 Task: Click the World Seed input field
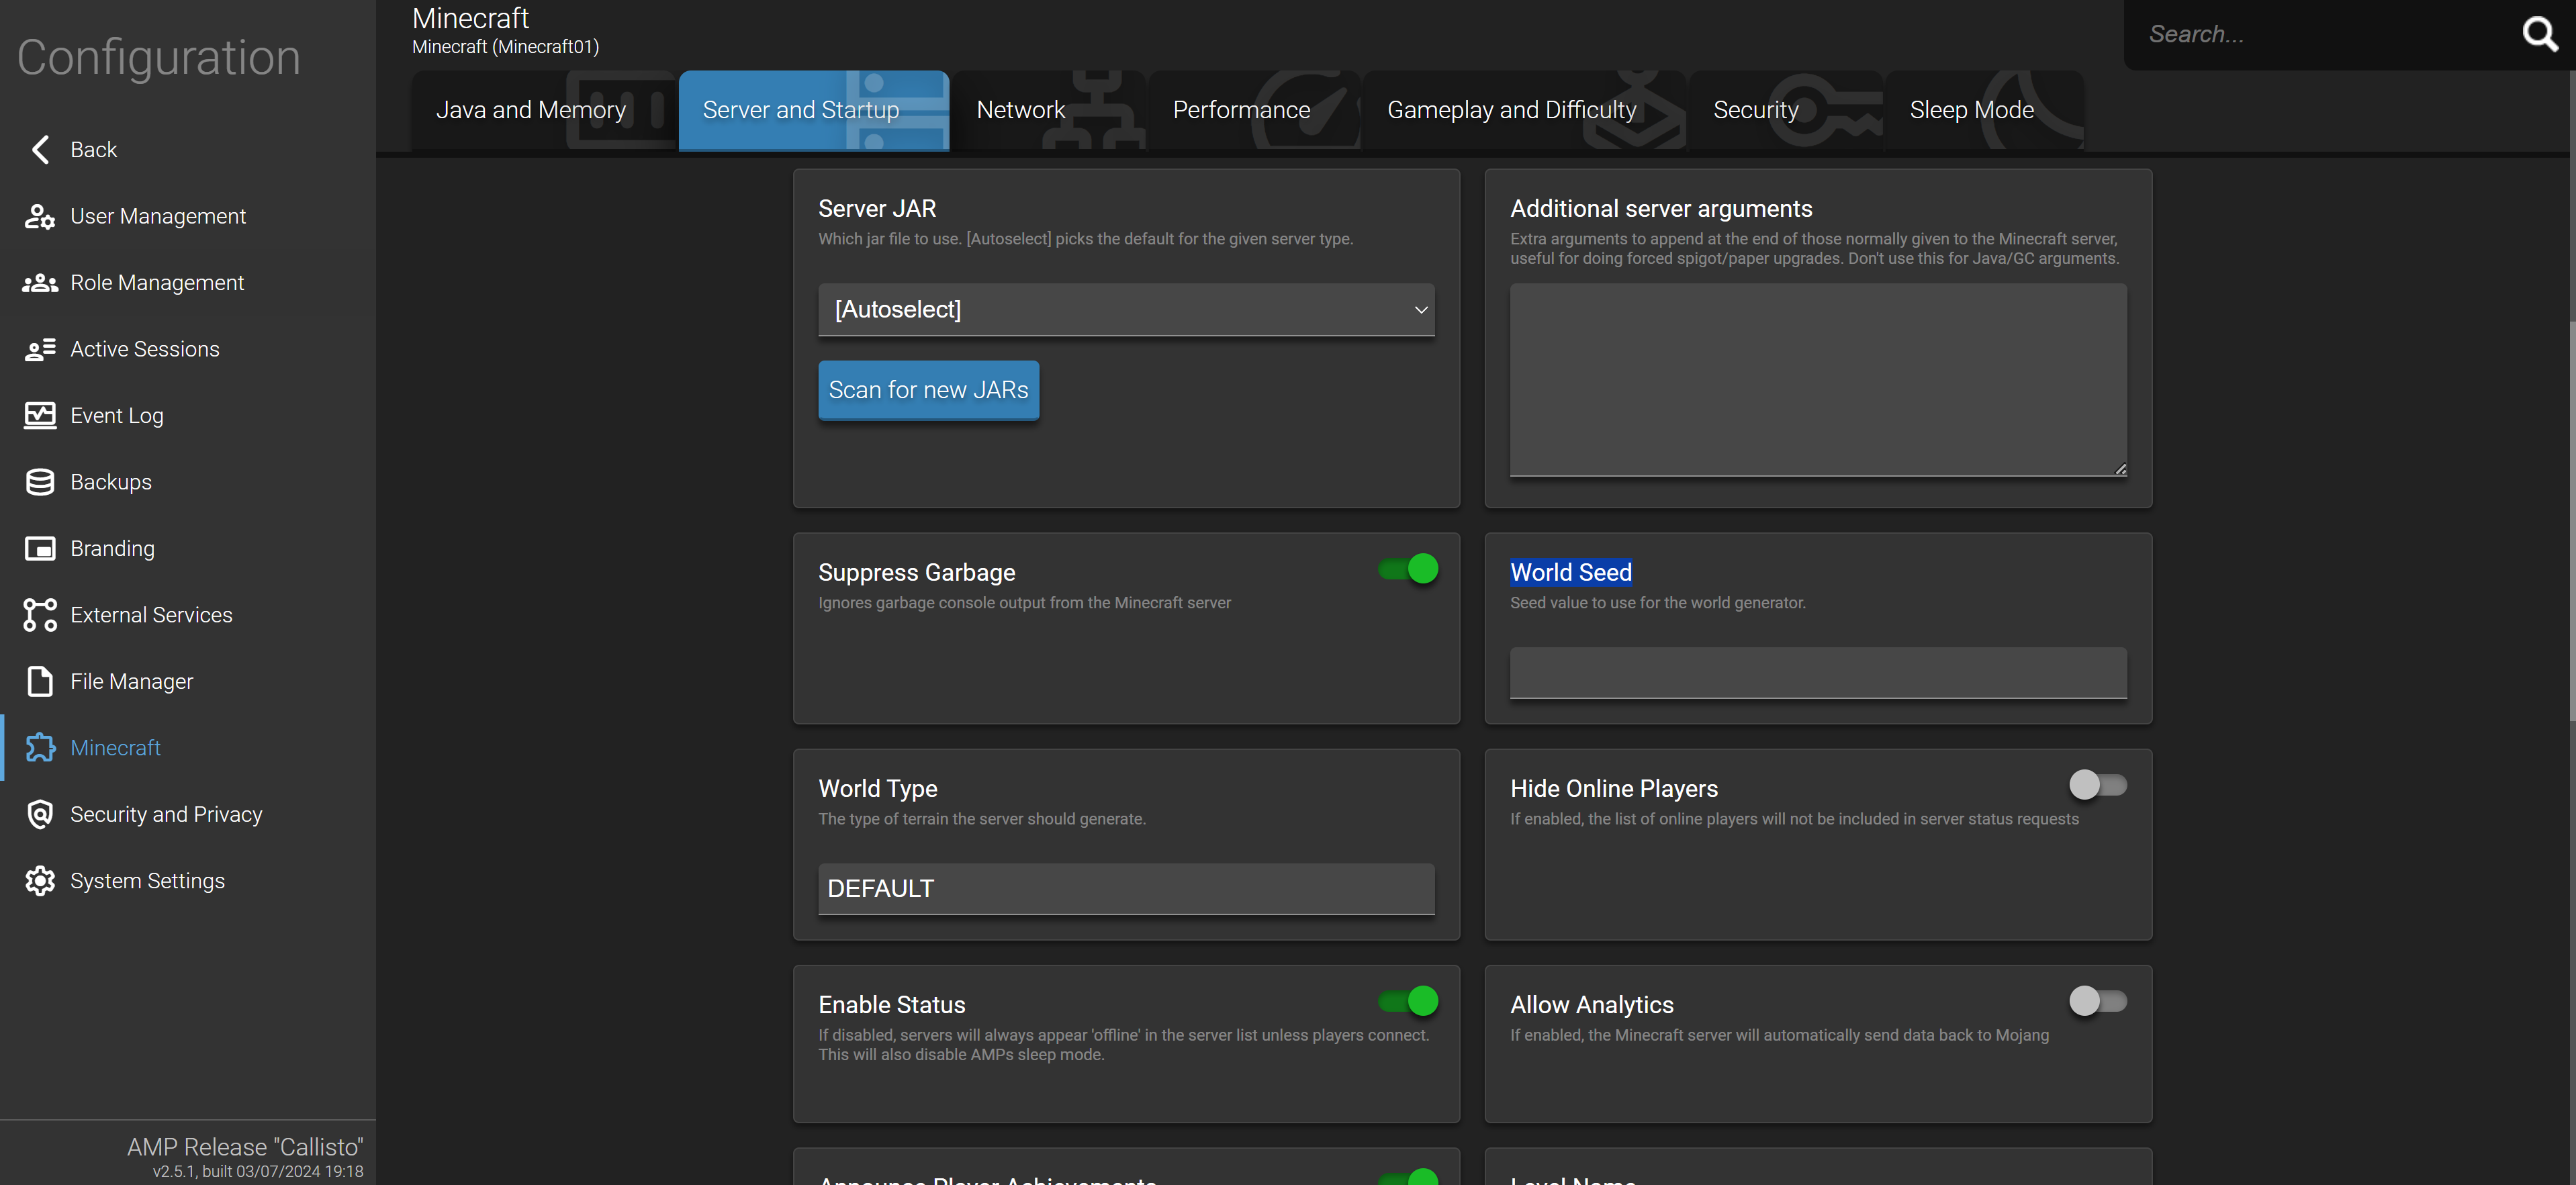click(1818, 673)
